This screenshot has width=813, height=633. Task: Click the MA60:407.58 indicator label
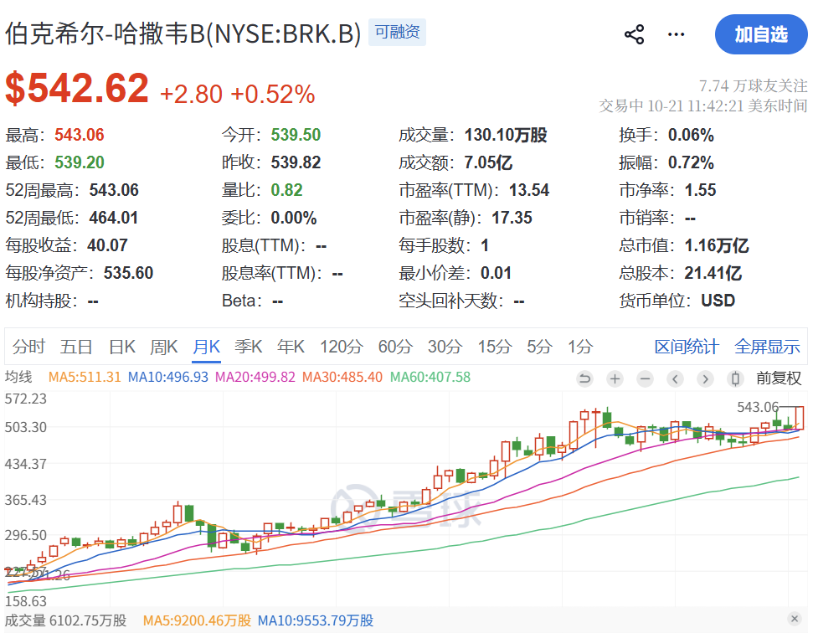pyautogui.click(x=430, y=377)
